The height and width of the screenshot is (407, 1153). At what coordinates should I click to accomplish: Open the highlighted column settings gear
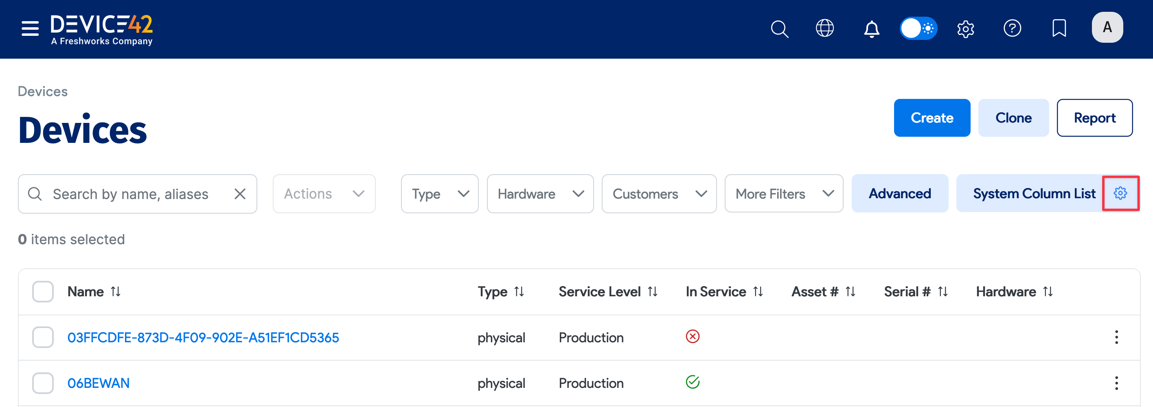1121,193
